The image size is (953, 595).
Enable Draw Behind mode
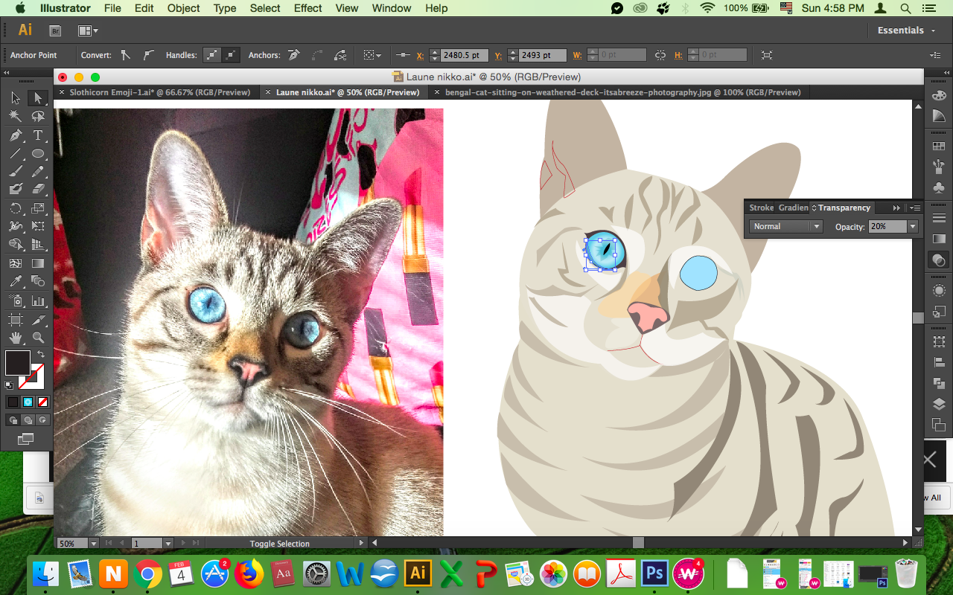click(x=28, y=420)
